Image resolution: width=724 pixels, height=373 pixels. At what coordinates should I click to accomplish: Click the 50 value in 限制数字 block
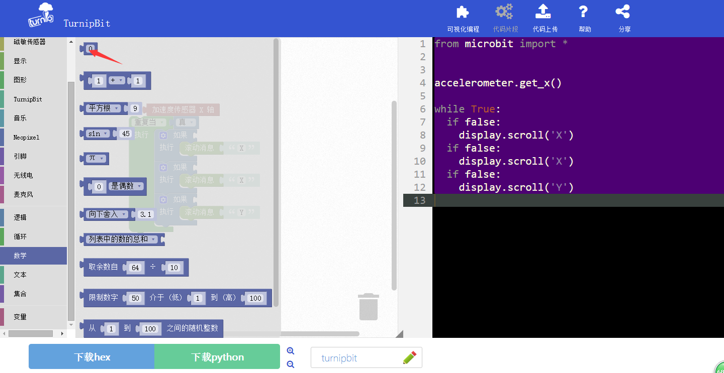135,298
